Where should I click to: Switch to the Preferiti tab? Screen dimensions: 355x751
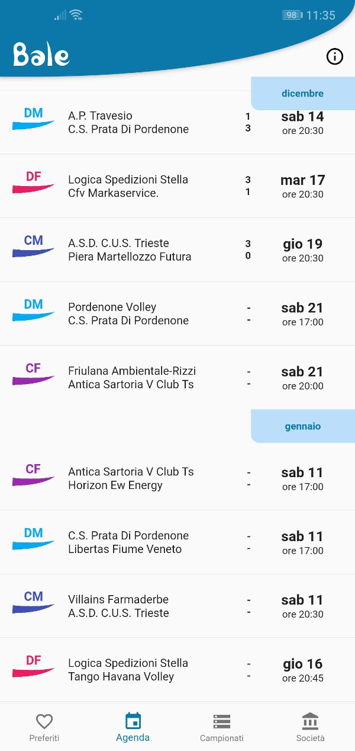coord(44,727)
